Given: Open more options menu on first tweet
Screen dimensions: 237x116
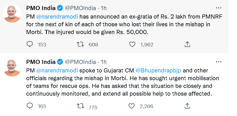Looking at the screenshot, I should click(x=219, y=8).
